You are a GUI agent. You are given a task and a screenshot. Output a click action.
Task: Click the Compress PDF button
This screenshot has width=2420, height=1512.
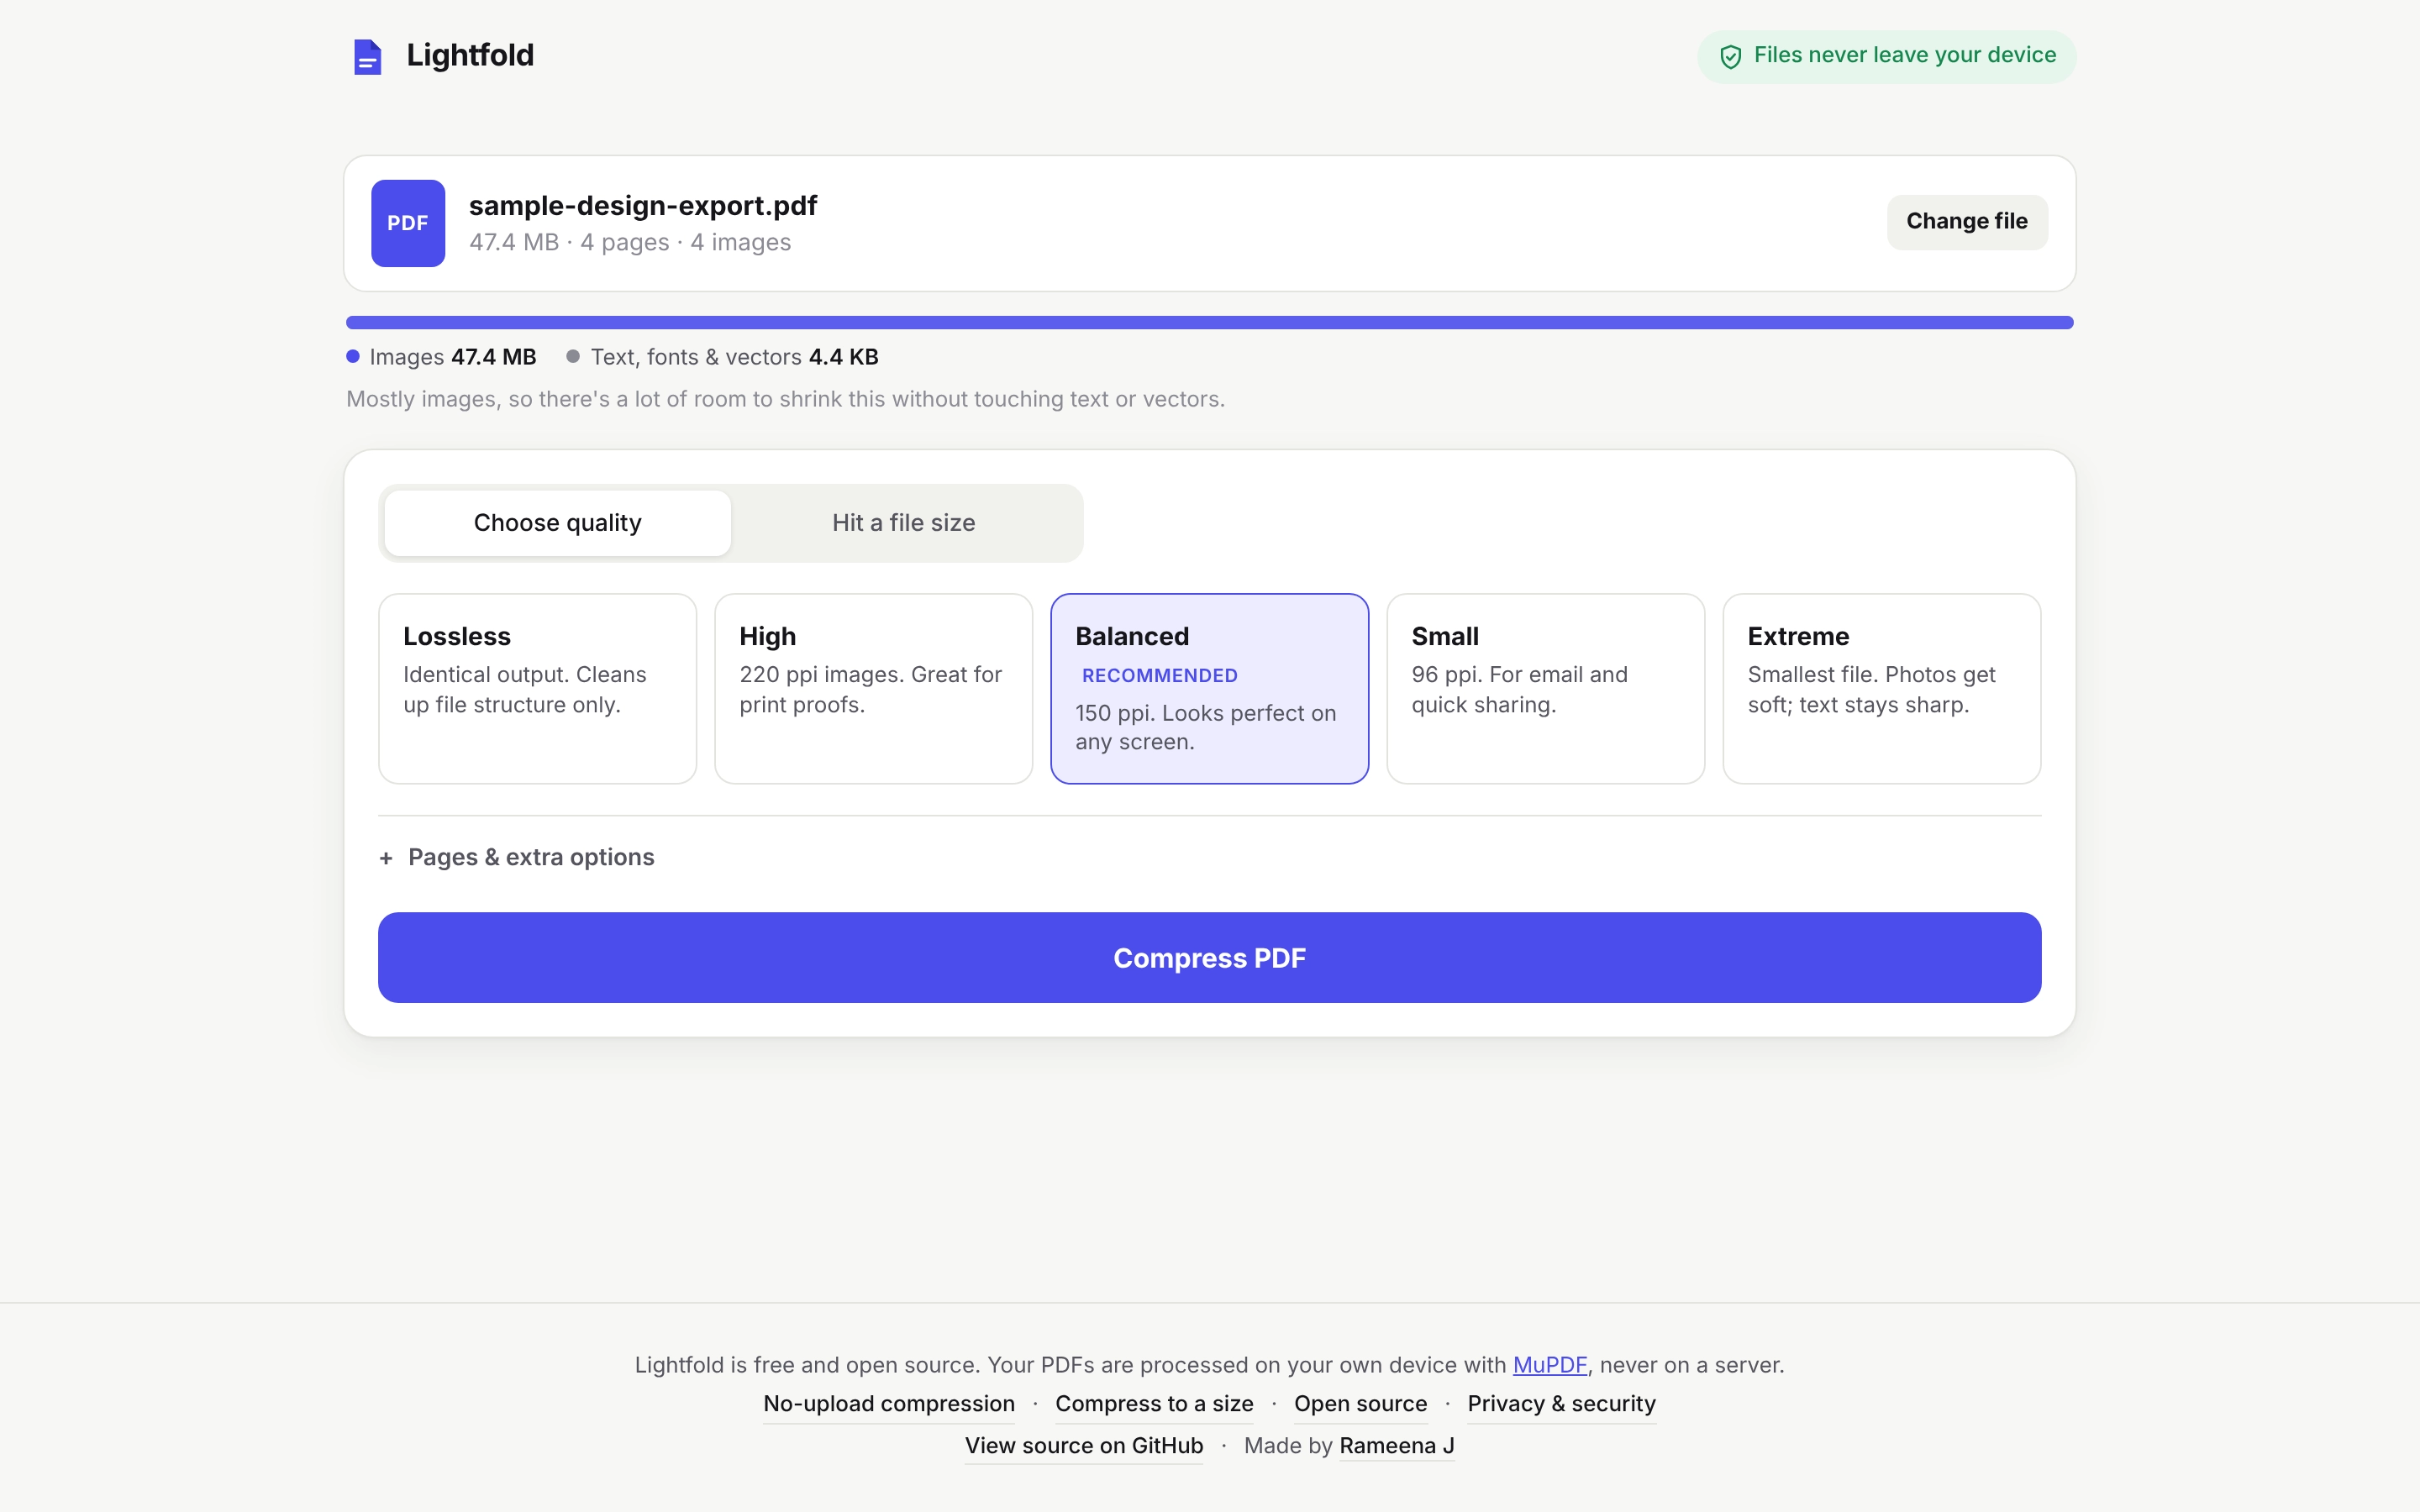click(1210, 958)
